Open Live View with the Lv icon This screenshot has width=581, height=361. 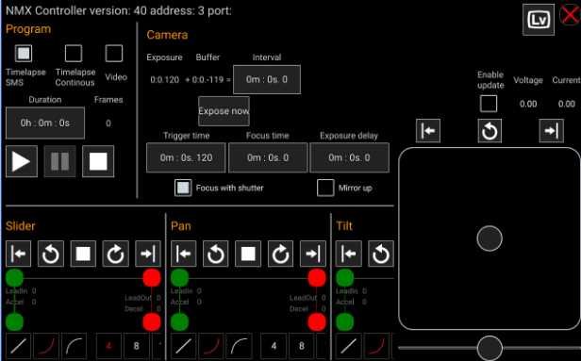(539, 20)
